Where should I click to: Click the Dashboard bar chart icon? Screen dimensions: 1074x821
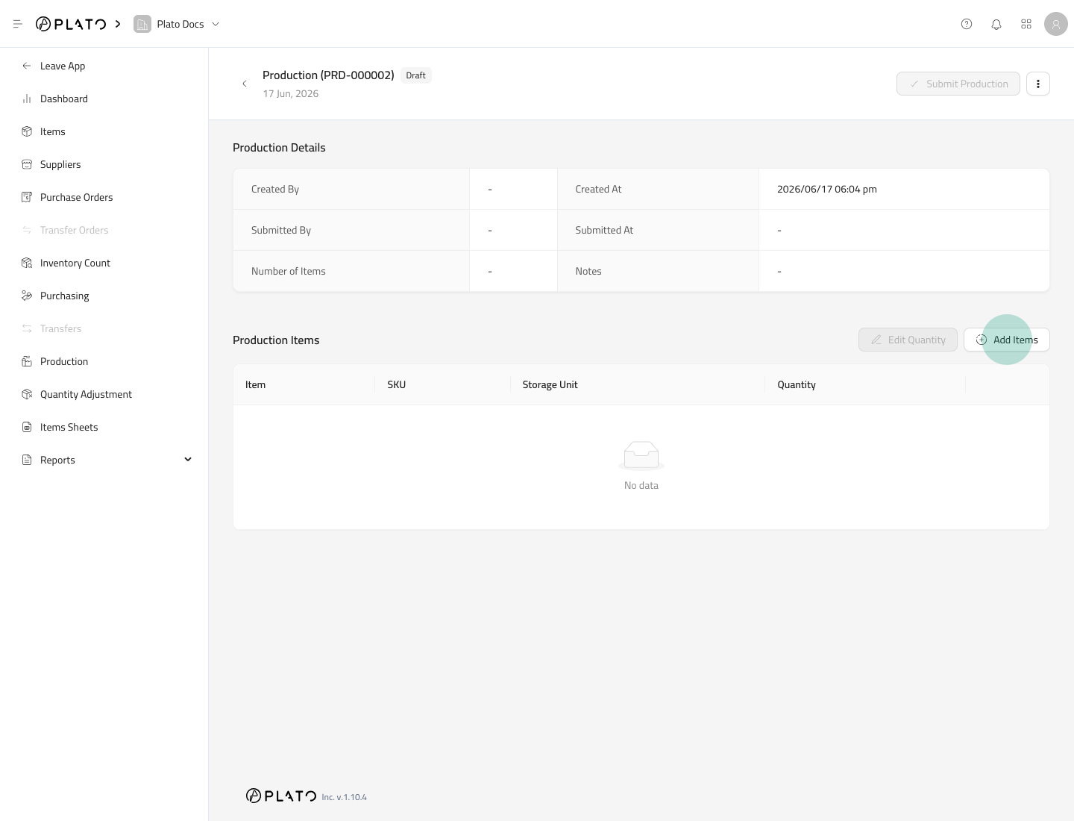pyautogui.click(x=27, y=99)
